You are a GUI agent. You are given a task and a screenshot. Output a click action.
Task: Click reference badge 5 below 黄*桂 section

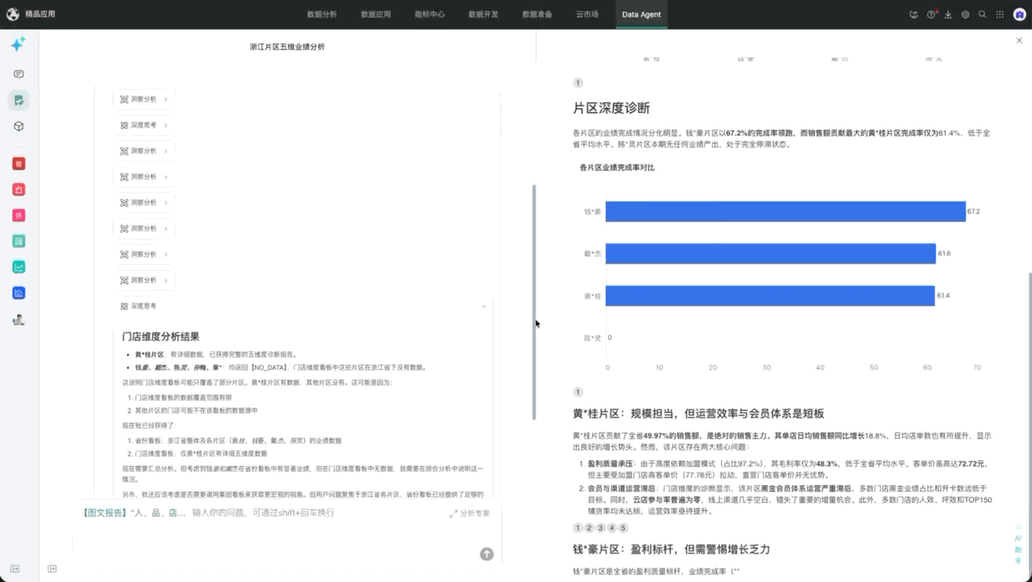coord(623,528)
